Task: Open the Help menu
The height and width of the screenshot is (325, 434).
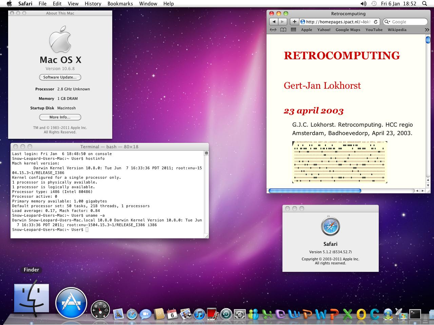Action: click(x=169, y=4)
